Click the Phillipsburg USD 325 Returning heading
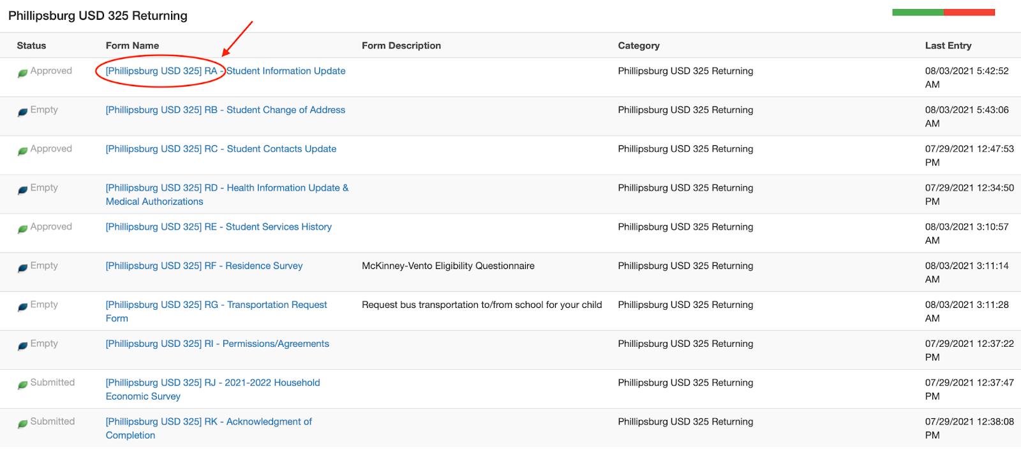Screen dimensions: 1021x452 (x=98, y=15)
